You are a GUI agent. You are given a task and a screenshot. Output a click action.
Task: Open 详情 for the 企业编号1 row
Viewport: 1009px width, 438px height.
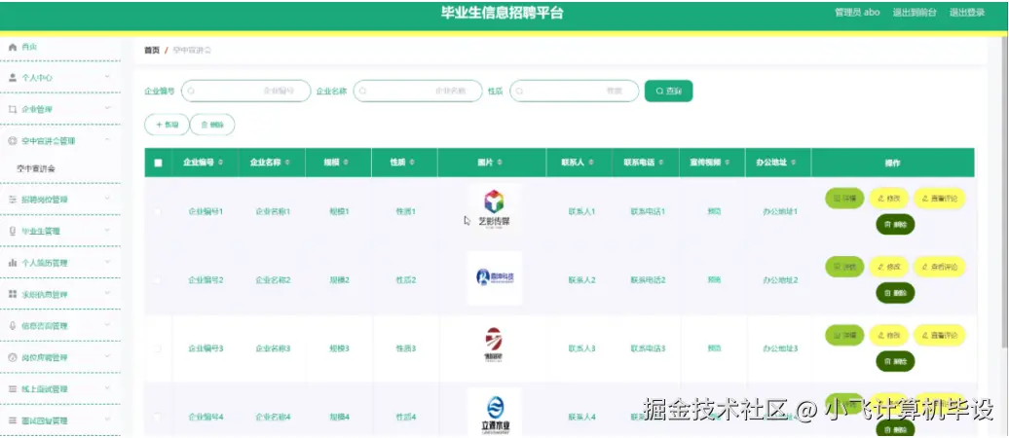click(x=844, y=199)
